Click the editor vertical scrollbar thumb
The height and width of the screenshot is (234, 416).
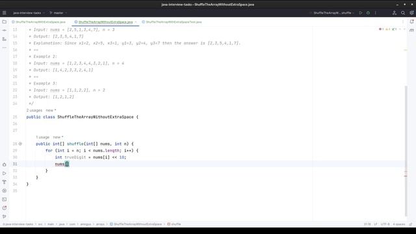coord(406,151)
